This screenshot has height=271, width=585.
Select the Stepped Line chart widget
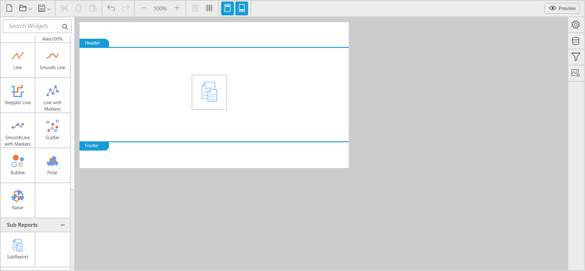coord(18,95)
